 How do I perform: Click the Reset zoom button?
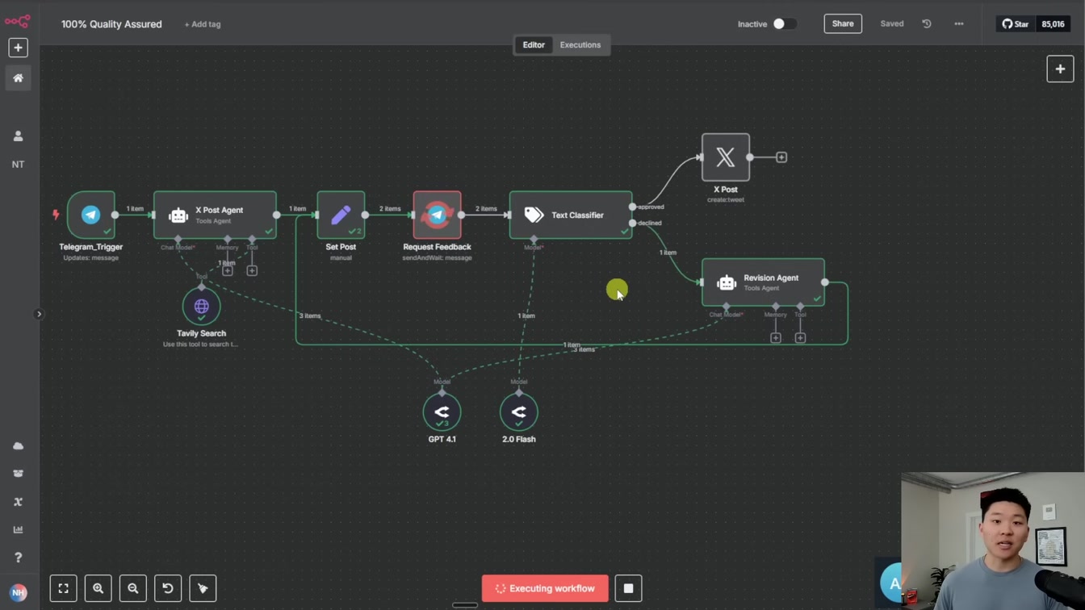point(168,588)
